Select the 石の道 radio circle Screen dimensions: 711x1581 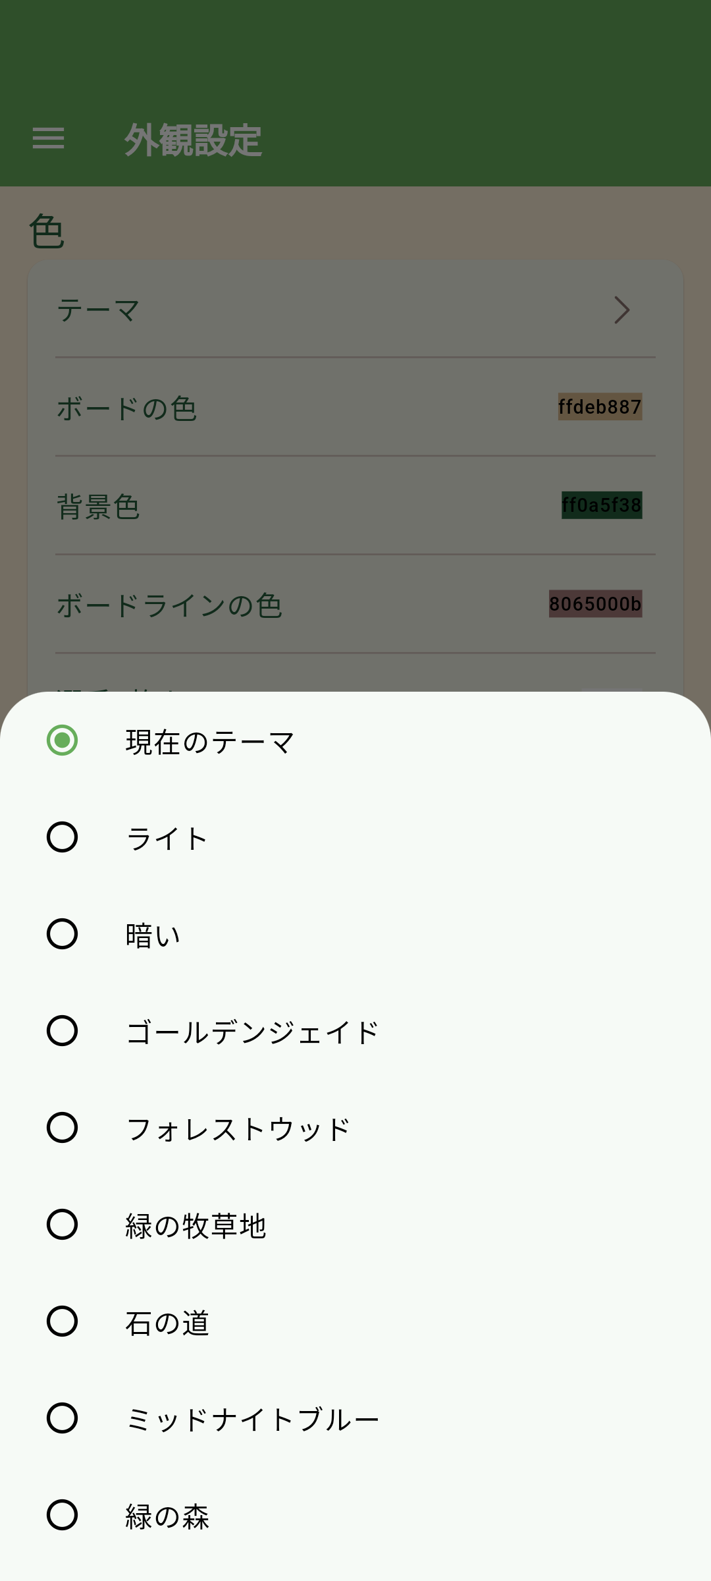63,1321
